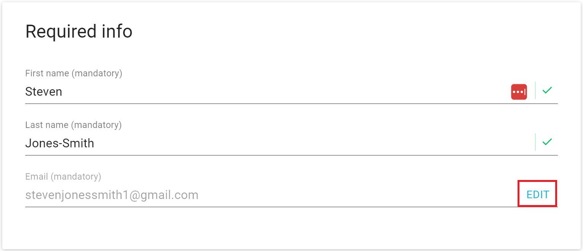Select the disabled Email field
Viewport: 583px width, 251px height.
point(270,195)
